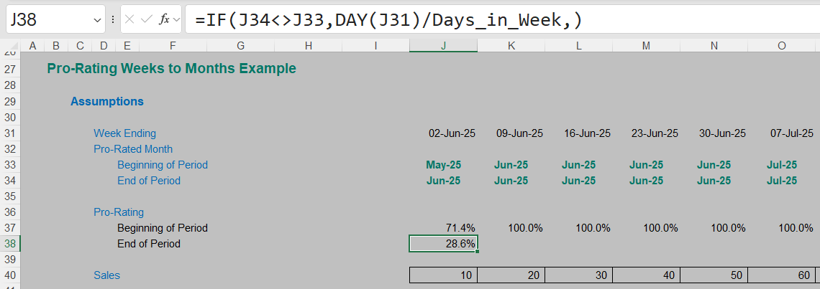
Task: Click the Insert Function fx icon
Action: [163, 20]
